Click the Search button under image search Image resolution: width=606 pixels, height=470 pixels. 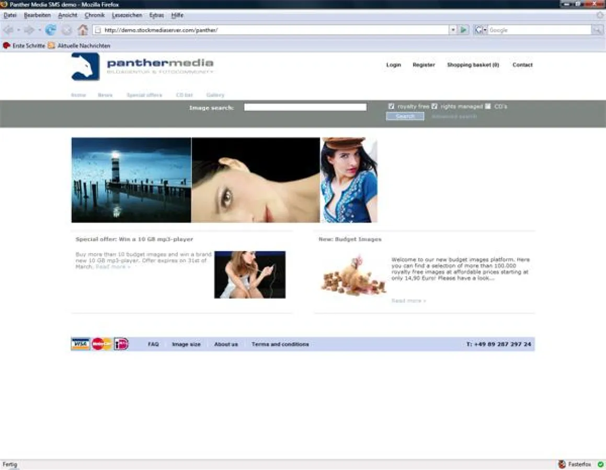point(405,116)
